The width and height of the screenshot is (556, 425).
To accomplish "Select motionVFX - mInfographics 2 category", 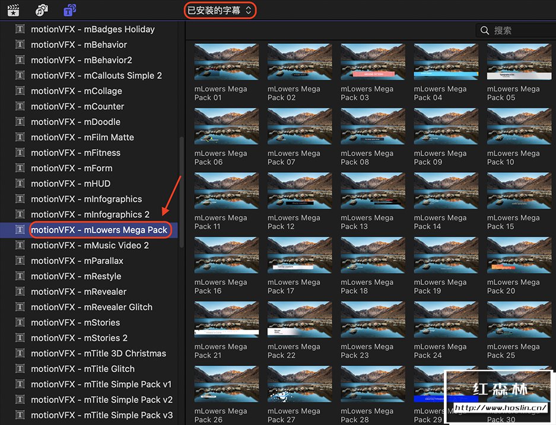I will pos(88,214).
